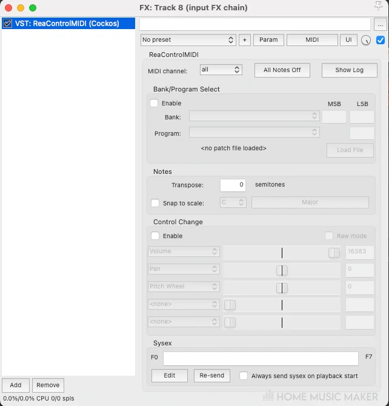The height and width of the screenshot is (406, 389).
Task: Click the Transpose semitones field
Action: pos(233,185)
